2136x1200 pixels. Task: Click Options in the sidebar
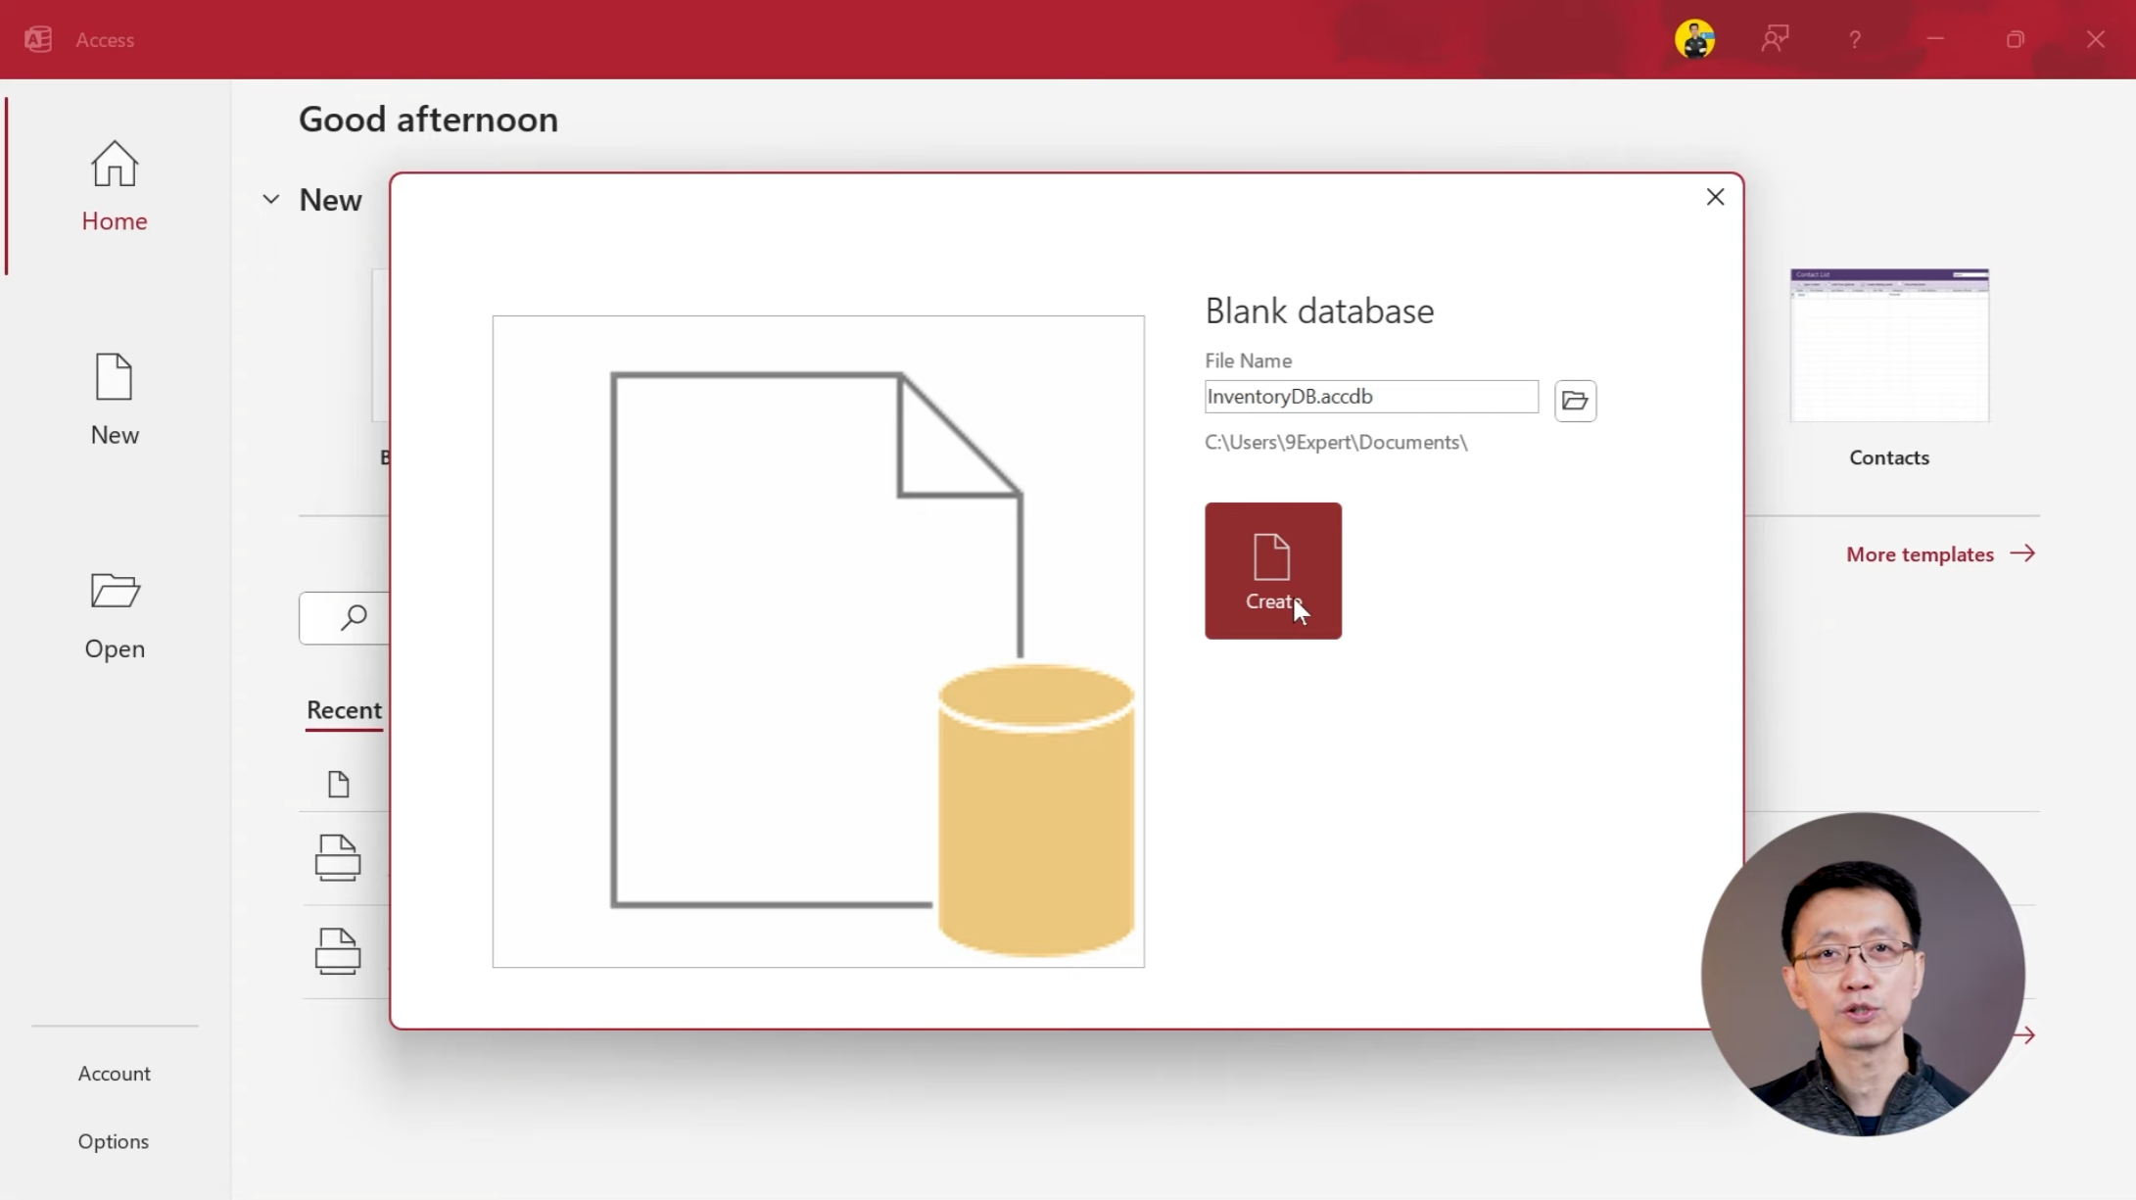point(113,1140)
